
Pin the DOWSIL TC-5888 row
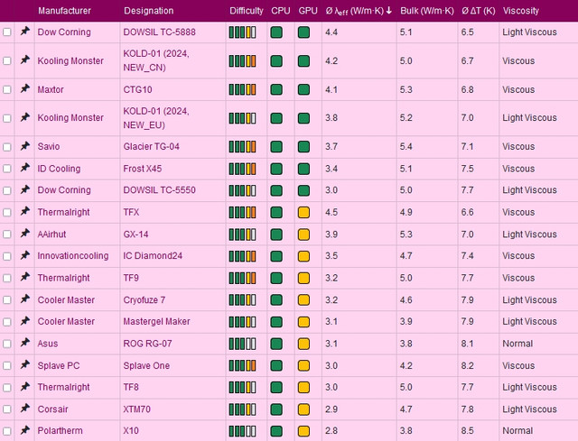coord(24,32)
